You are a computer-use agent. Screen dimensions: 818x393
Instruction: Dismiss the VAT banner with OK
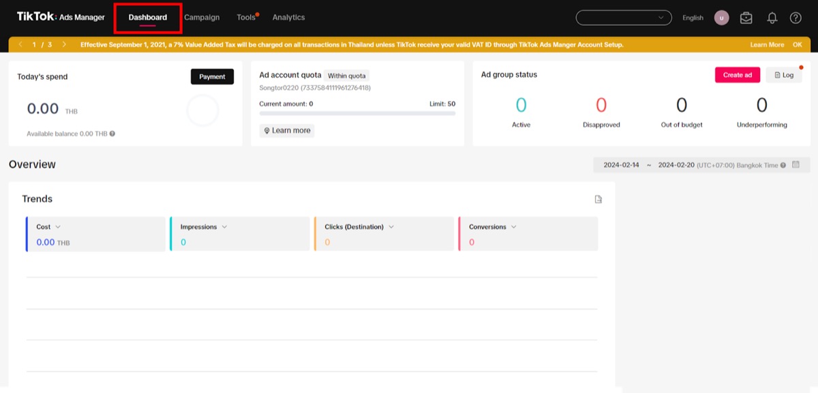click(x=798, y=45)
